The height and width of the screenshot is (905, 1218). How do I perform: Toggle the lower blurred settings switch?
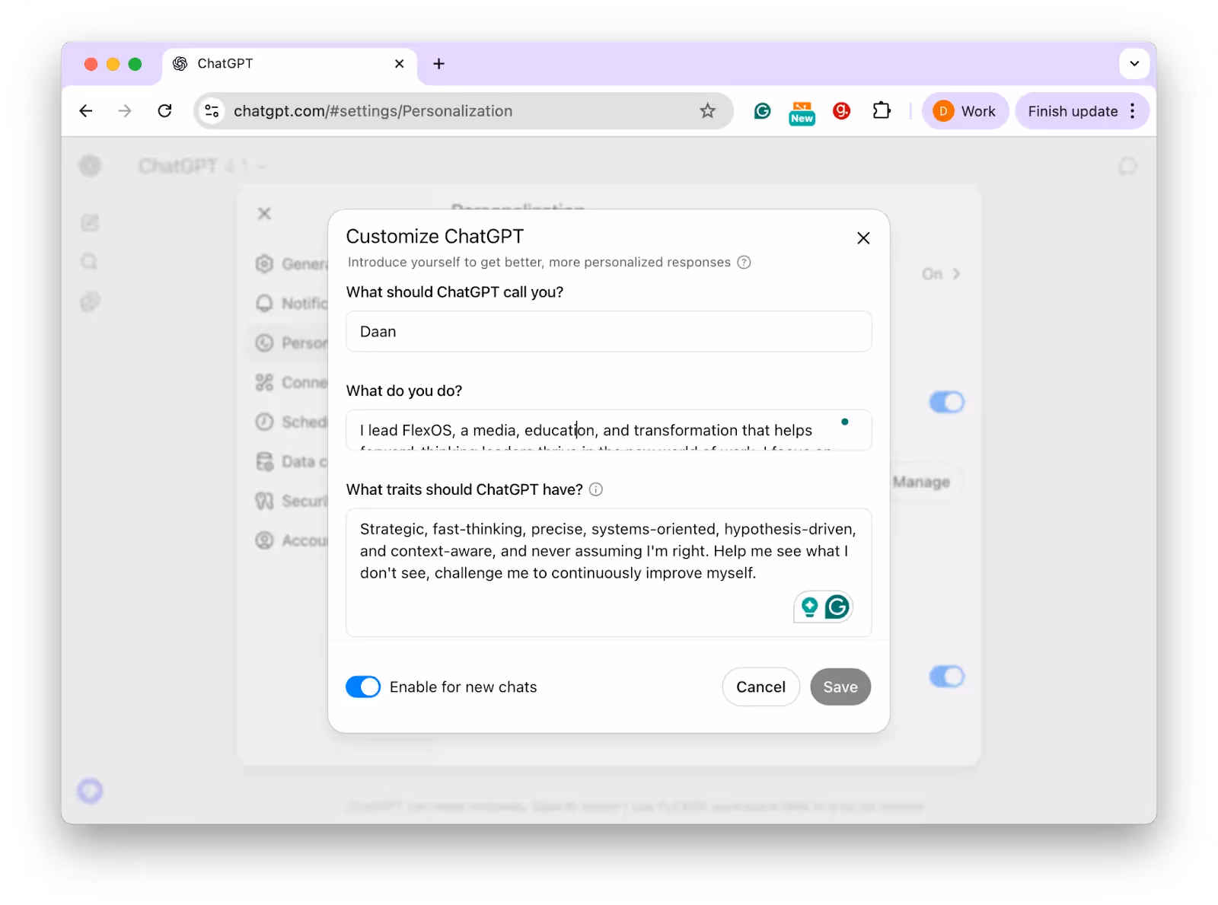947,676
